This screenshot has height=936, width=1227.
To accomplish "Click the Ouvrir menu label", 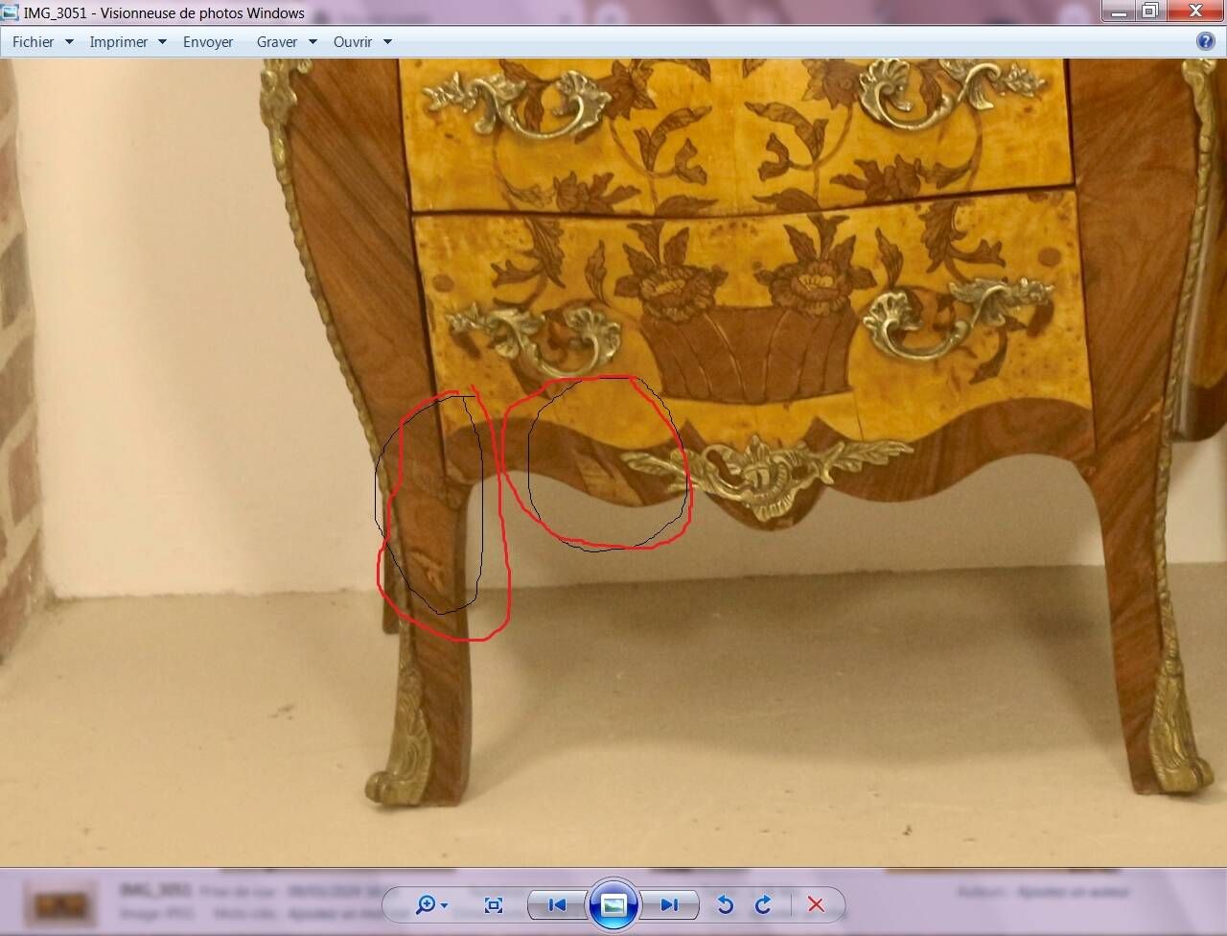I will (x=353, y=42).
